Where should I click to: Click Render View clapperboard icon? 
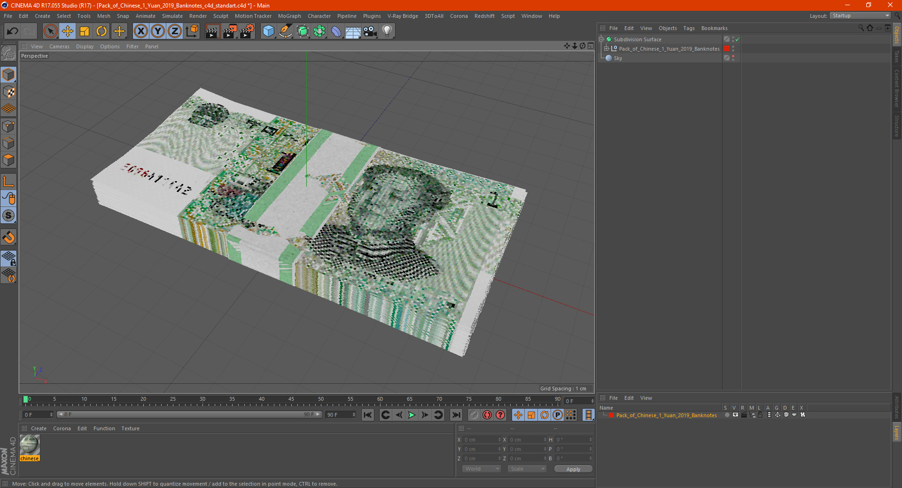(x=212, y=31)
